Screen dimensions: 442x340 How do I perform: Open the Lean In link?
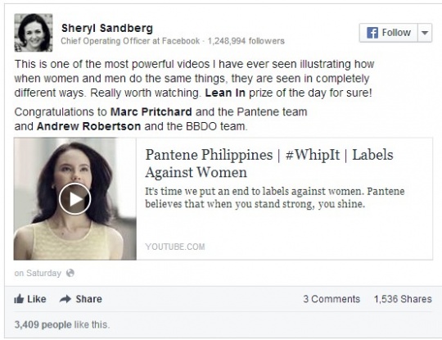click(225, 93)
